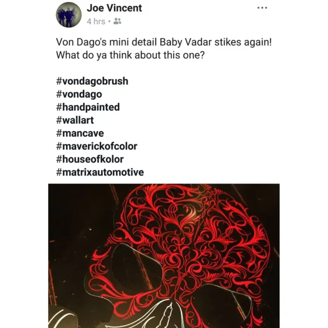The width and height of the screenshot is (328, 328).
Task: Open Joe Vincent's profile name link
Action: 114,8
